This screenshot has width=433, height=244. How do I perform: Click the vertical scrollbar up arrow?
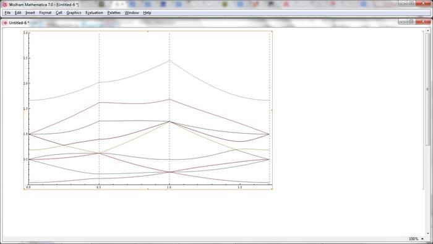pos(428,31)
